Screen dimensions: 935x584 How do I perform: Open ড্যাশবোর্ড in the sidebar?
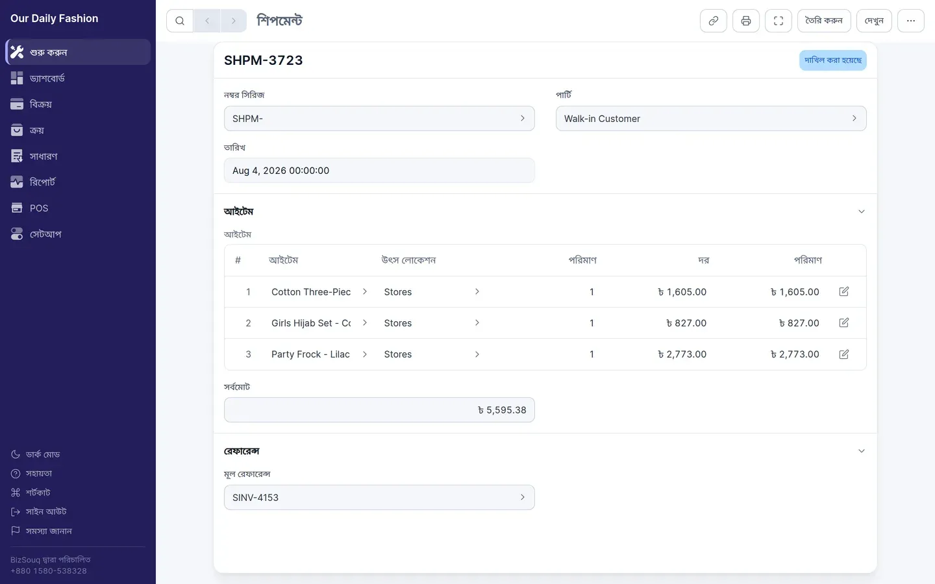(x=78, y=78)
